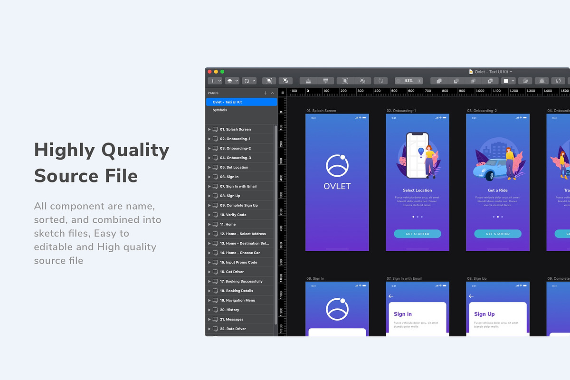Click the back arrow on the Sign in artboard
The width and height of the screenshot is (570, 380).
[391, 296]
